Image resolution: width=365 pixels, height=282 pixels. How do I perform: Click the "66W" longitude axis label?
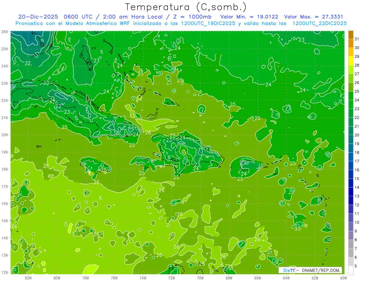tap(258, 278)
